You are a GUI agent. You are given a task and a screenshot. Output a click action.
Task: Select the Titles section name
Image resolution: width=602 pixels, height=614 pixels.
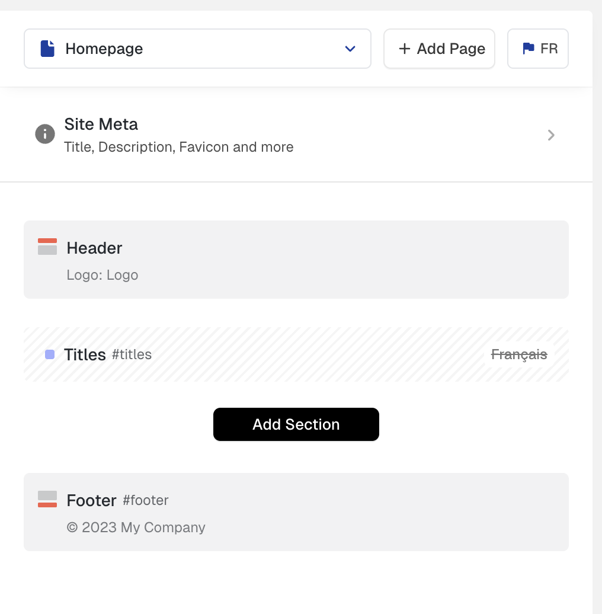85,354
